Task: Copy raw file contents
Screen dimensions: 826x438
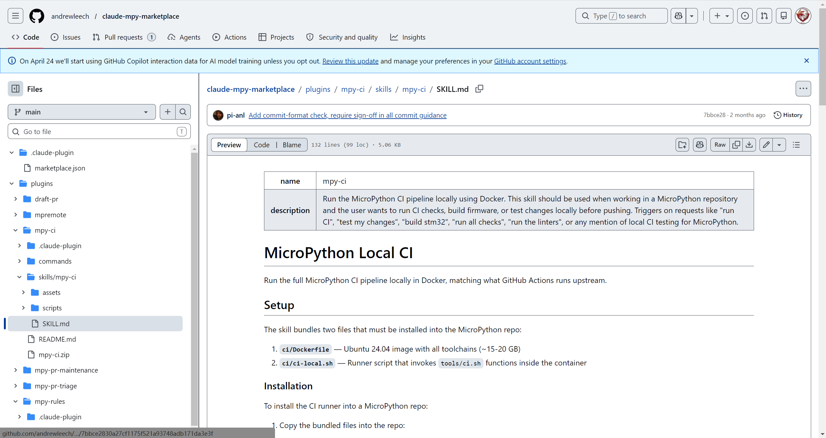Action: click(x=736, y=145)
